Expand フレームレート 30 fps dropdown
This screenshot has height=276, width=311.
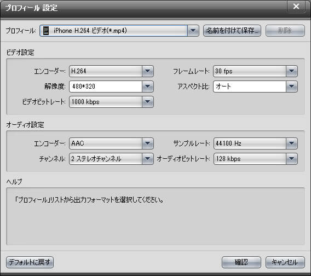tap(291, 71)
